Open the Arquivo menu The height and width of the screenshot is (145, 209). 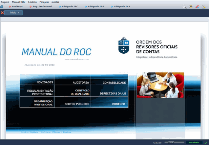(5, 2)
